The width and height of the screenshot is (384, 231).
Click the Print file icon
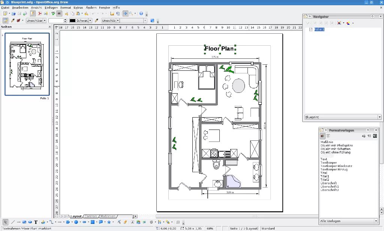point(45,14)
